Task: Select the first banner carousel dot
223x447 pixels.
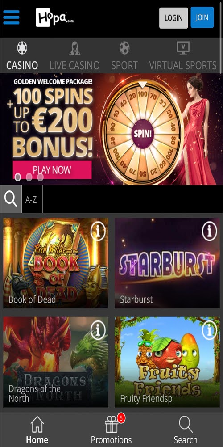Action: pos(18,177)
